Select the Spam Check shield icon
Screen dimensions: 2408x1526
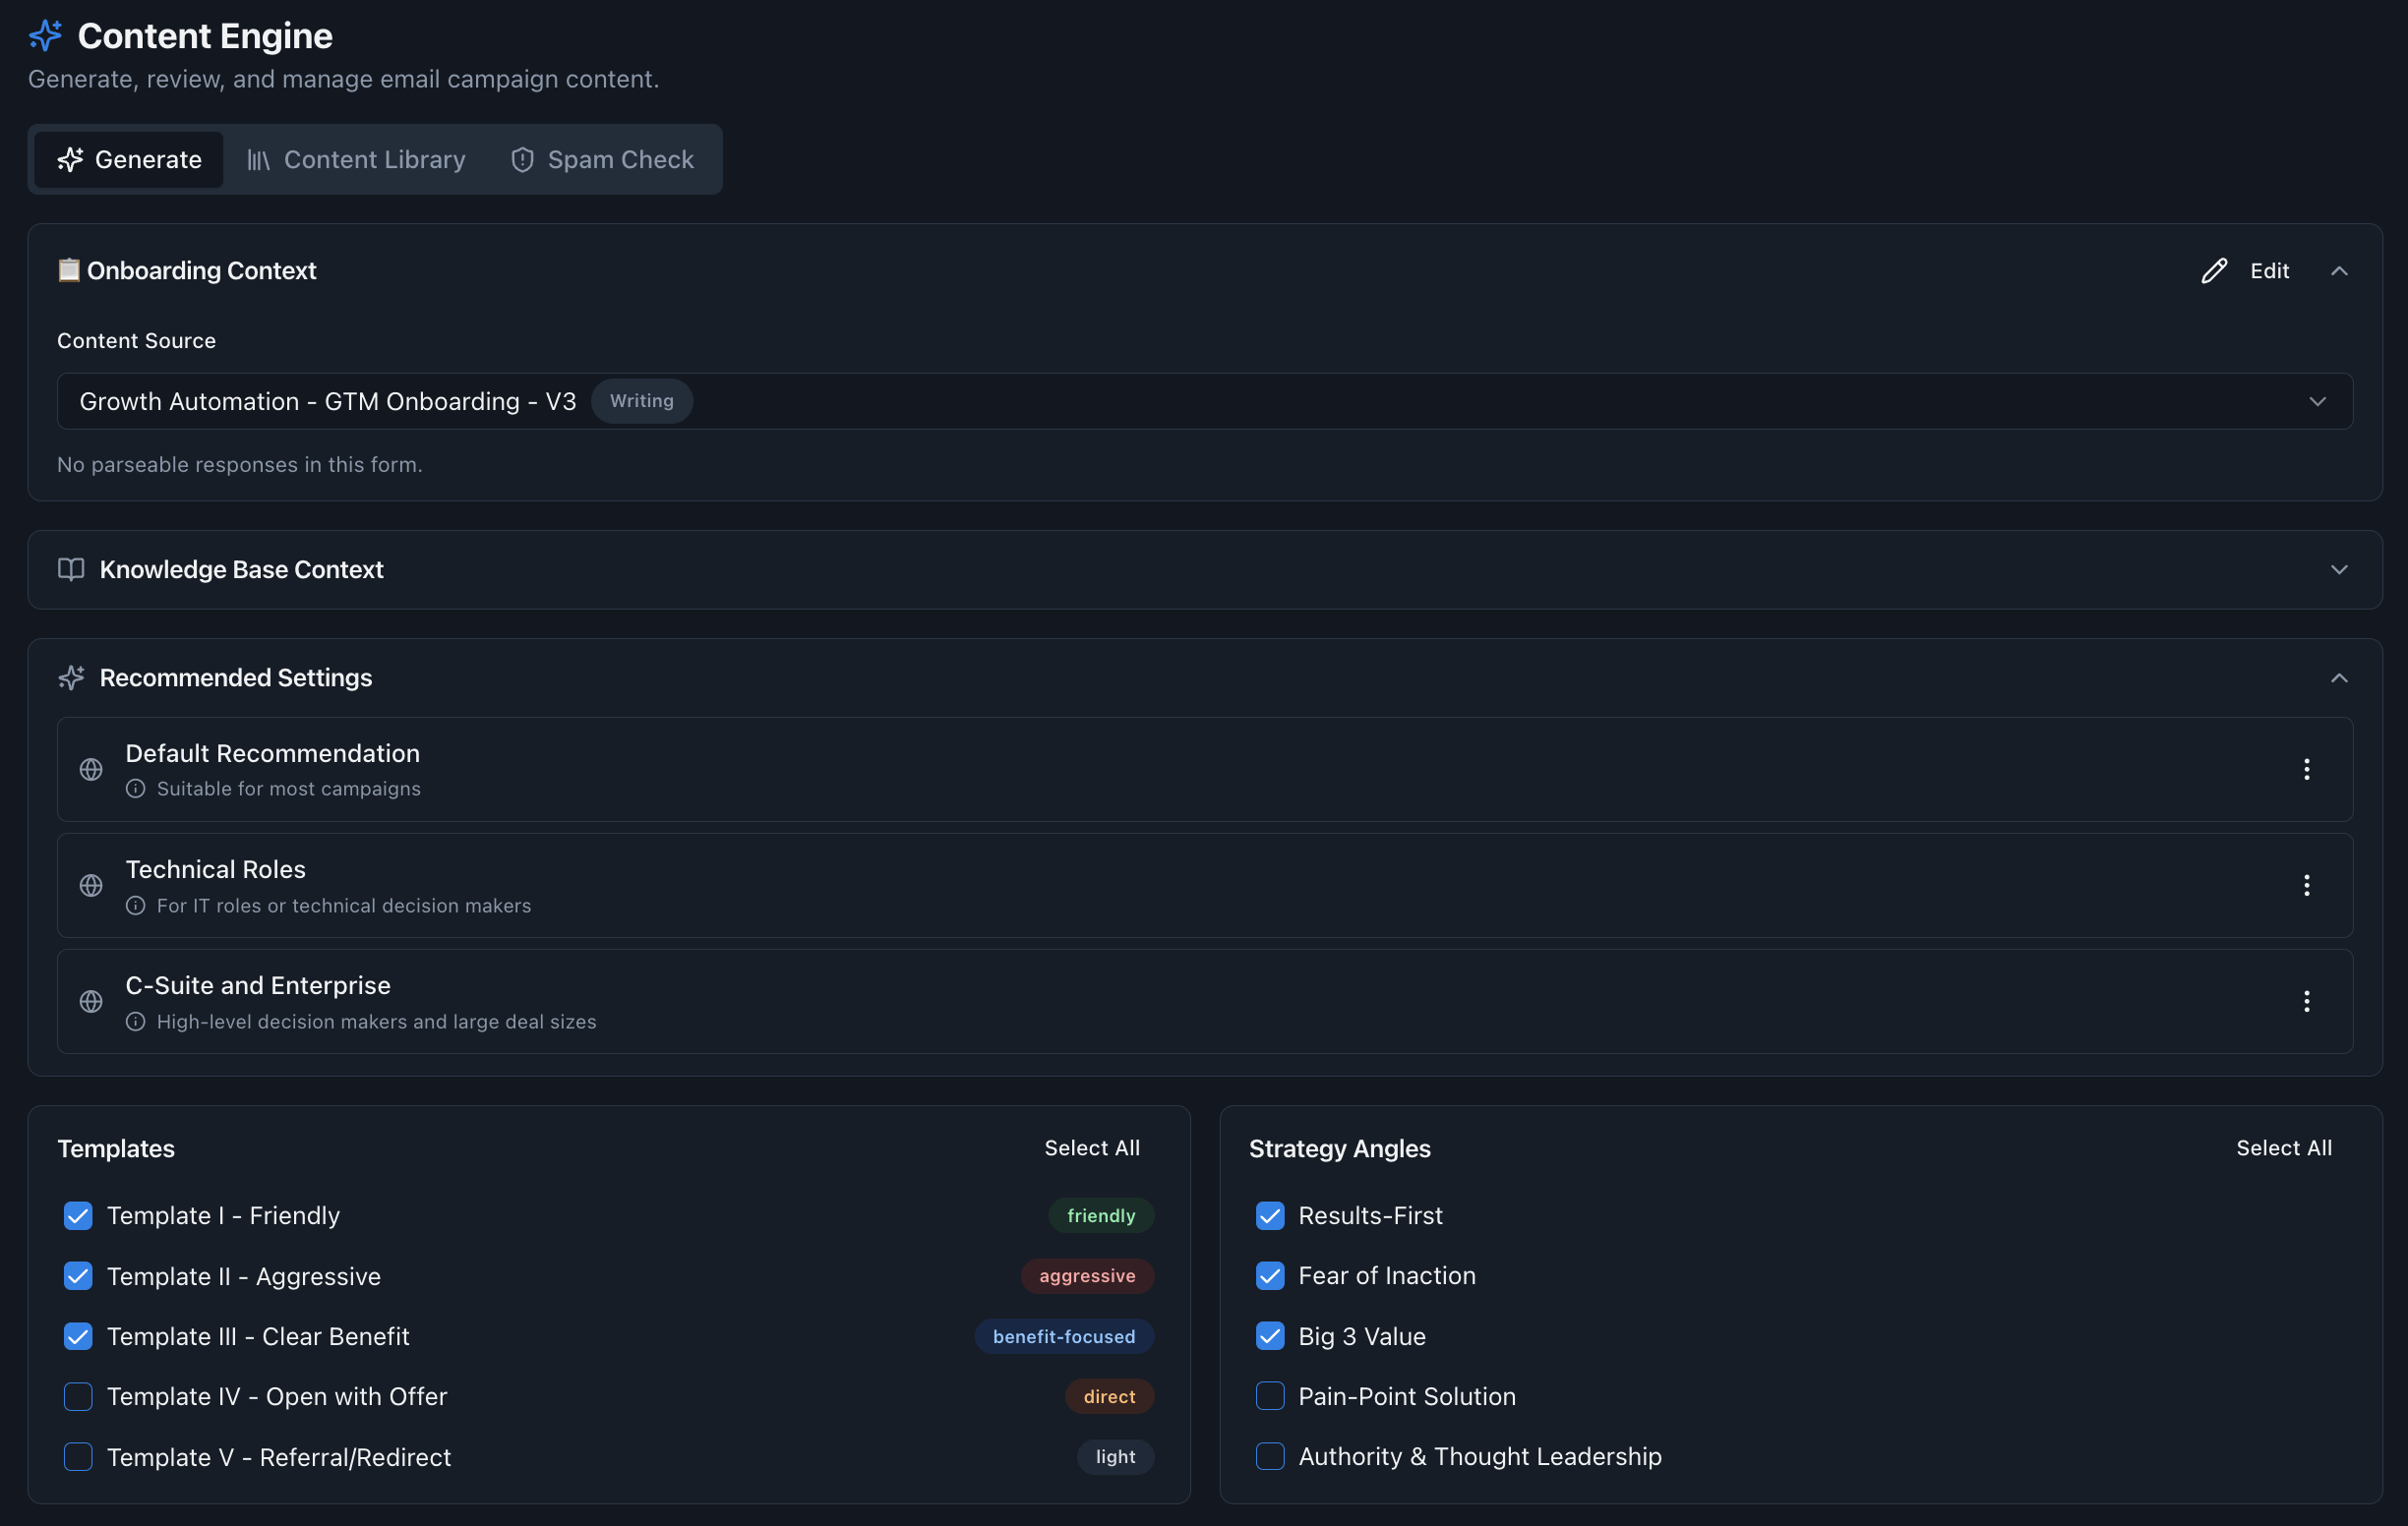522,159
